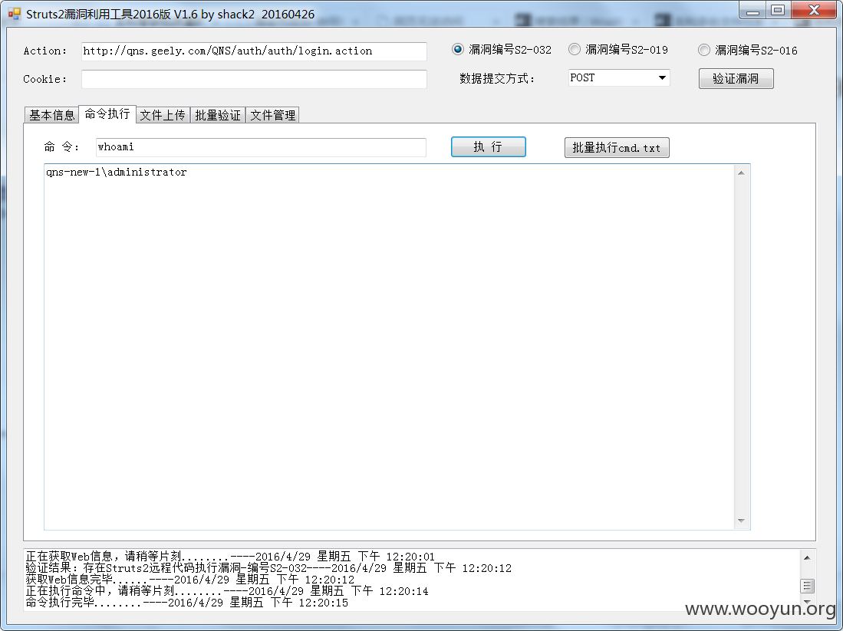Viewport: 843px width, 631px height.
Task: Maximize the Struts2 tool window
Action: click(x=777, y=10)
